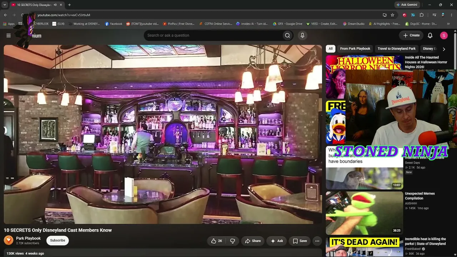
Task: Open the media controls toolbar icon
Action: click(434, 15)
